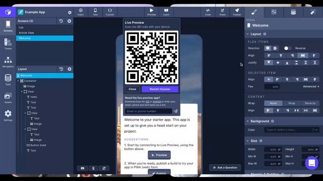Viewport: 323px width, 181px height.
Task: Open the Theme sidebar section
Action: (x=8, y=44)
